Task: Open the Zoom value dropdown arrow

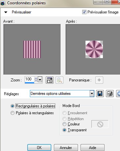Action: [40, 80]
